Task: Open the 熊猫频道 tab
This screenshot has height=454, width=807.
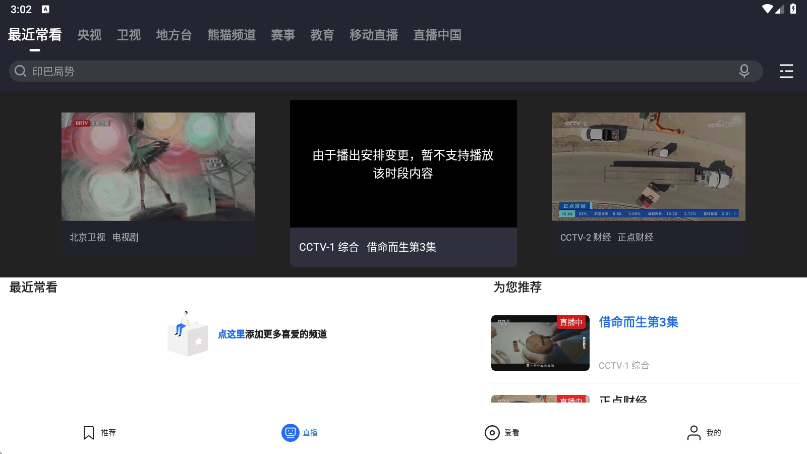Action: [232, 35]
